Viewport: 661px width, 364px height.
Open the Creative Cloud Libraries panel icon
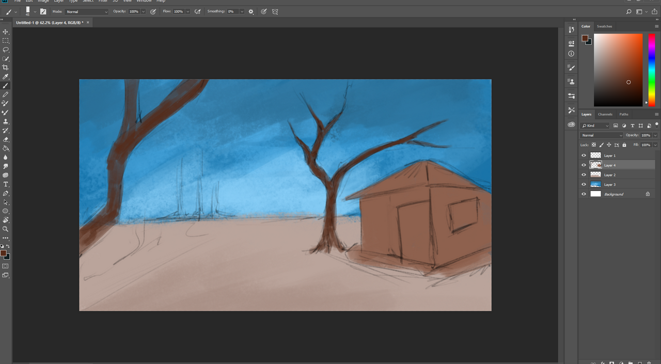[x=571, y=124]
